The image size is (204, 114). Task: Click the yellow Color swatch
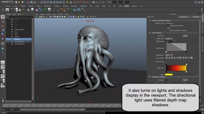(169, 75)
